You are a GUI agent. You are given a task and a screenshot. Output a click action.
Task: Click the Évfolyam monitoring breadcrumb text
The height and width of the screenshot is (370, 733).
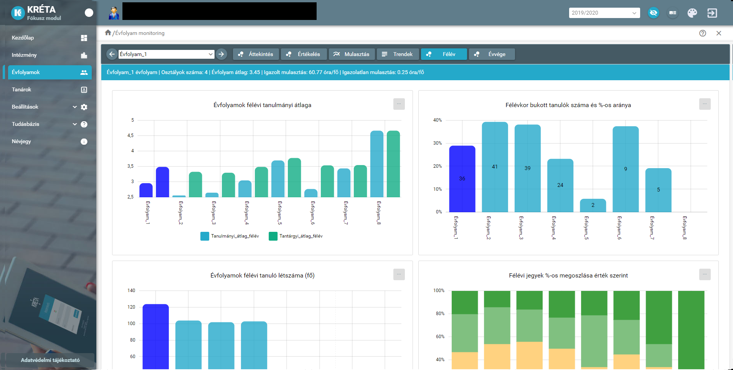(140, 33)
